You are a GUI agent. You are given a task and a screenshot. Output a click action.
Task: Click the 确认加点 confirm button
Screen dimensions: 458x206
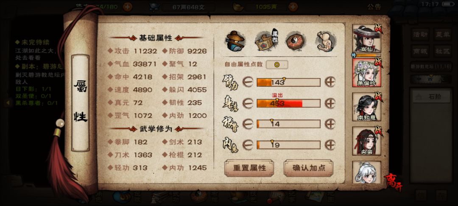pos(308,168)
